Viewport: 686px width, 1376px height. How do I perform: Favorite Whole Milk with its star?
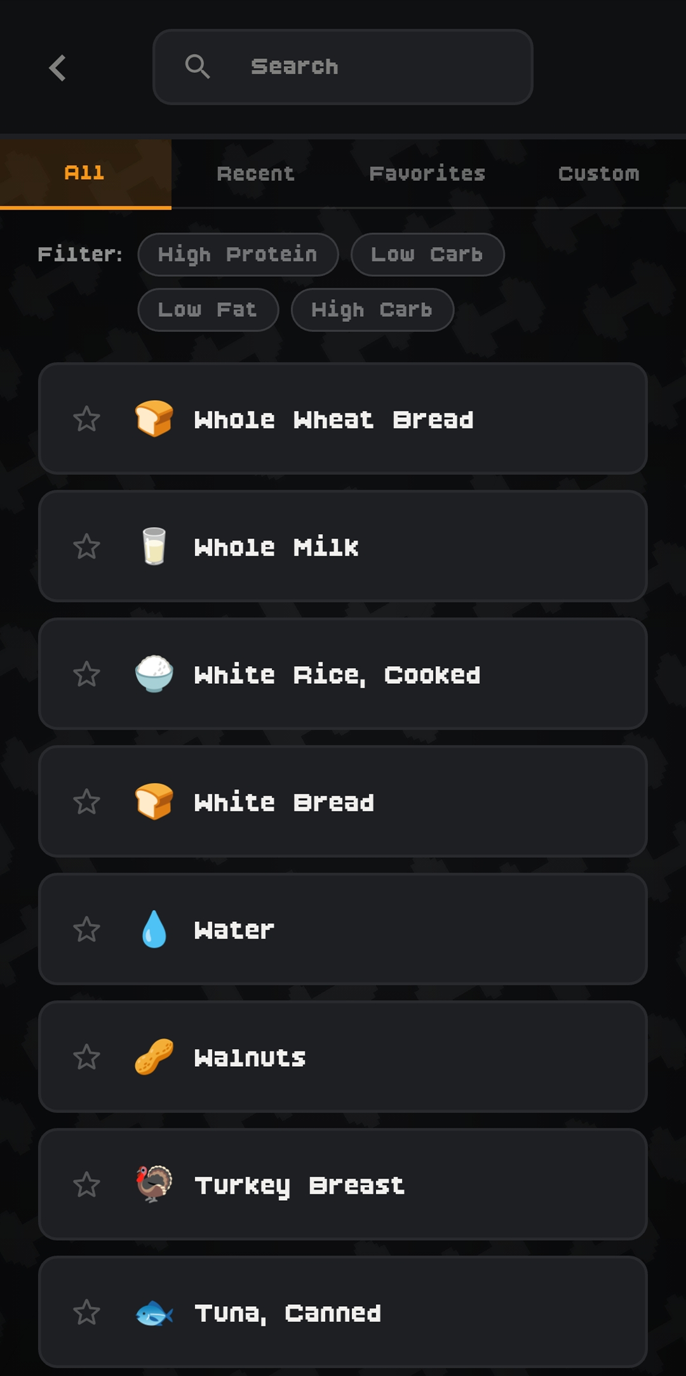(86, 547)
